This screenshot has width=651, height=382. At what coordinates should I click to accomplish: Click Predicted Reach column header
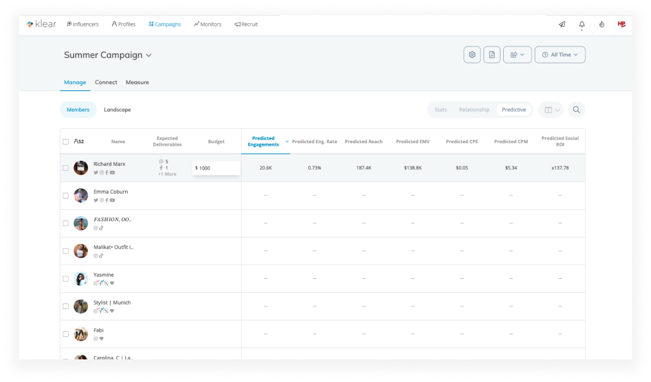tap(364, 141)
